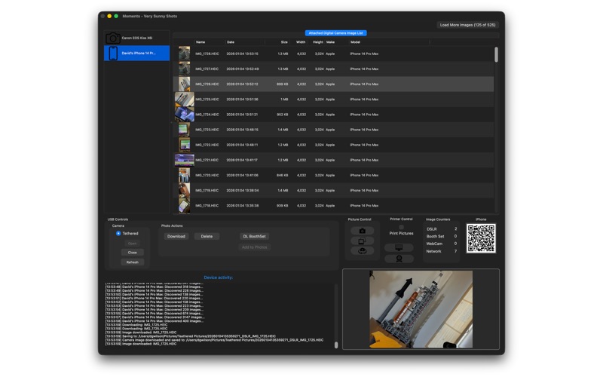Click the monitor display icon in Printer Control
Viewport: 603px width, 377px height.
(x=399, y=248)
